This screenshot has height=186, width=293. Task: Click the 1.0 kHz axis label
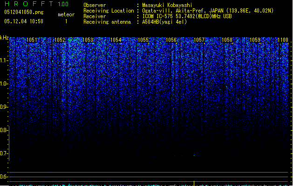coord(4,84)
